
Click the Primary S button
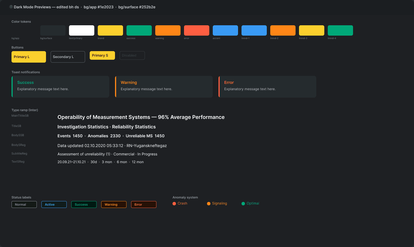[102, 55]
